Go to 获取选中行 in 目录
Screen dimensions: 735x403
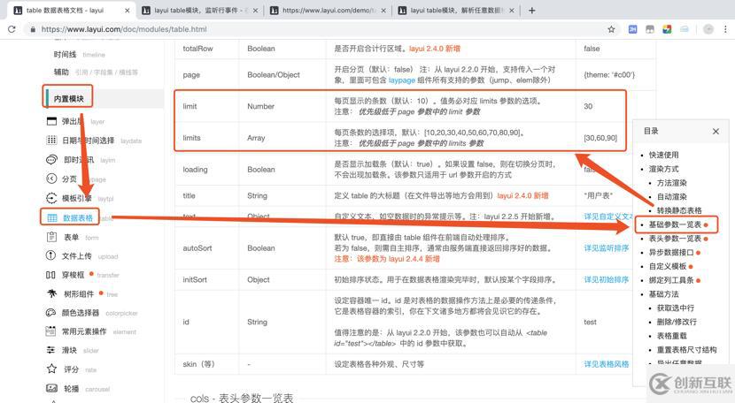676,308
